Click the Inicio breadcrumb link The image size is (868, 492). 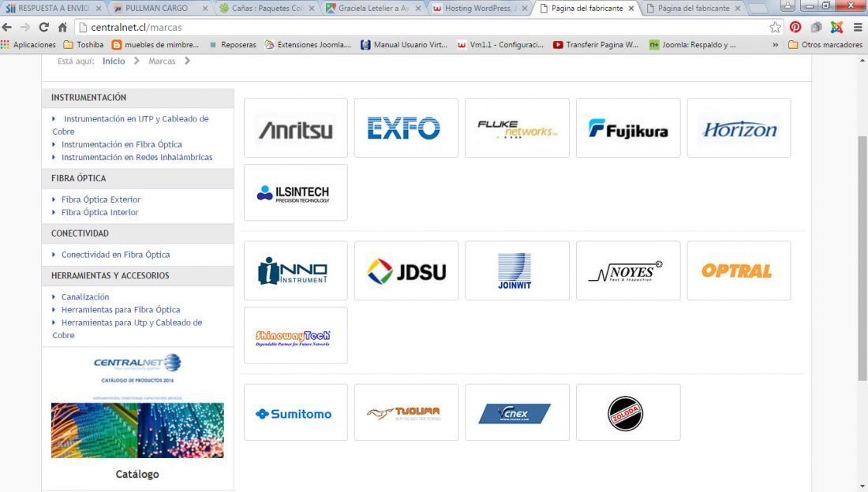click(x=114, y=61)
